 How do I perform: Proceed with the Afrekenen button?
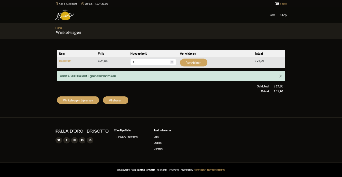pos(116,100)
